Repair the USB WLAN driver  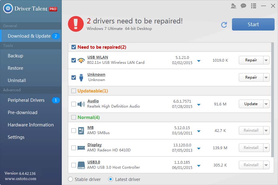(251, 60)
